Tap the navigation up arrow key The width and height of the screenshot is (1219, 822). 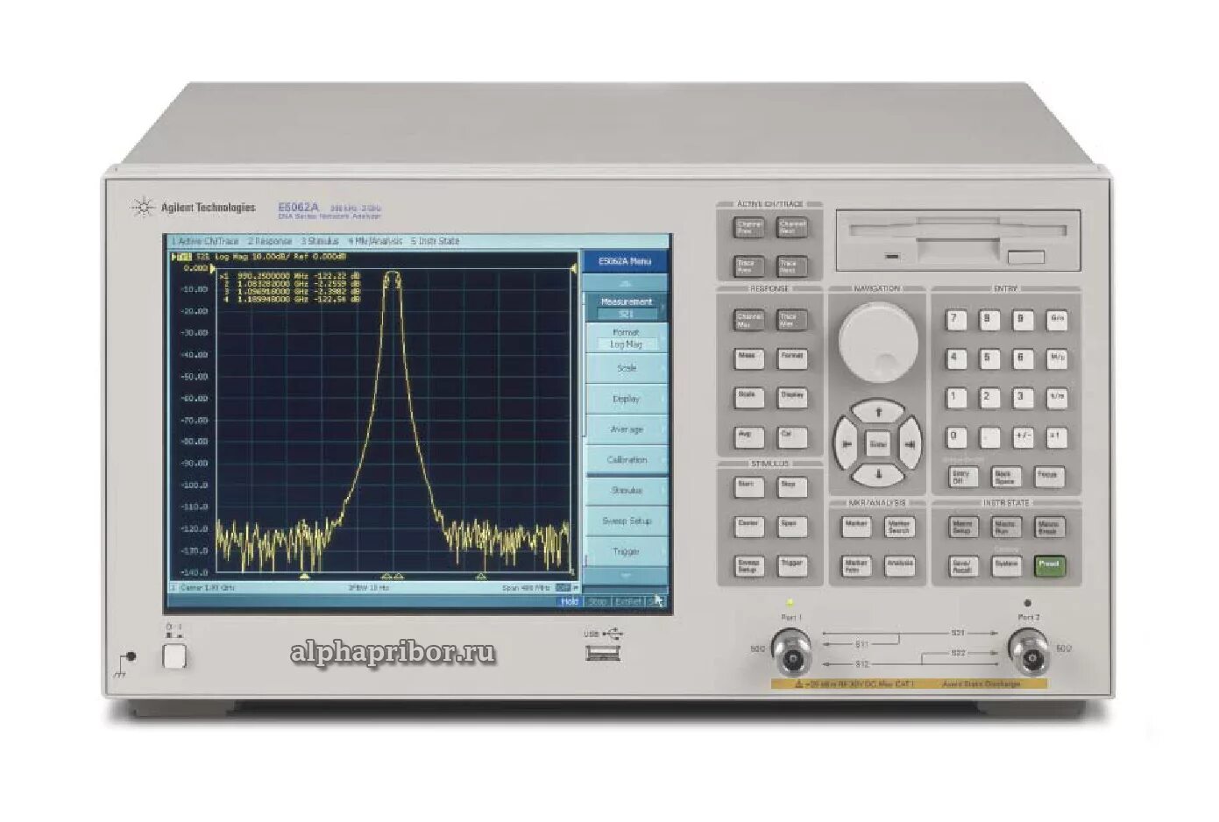[x=878, y=411]
